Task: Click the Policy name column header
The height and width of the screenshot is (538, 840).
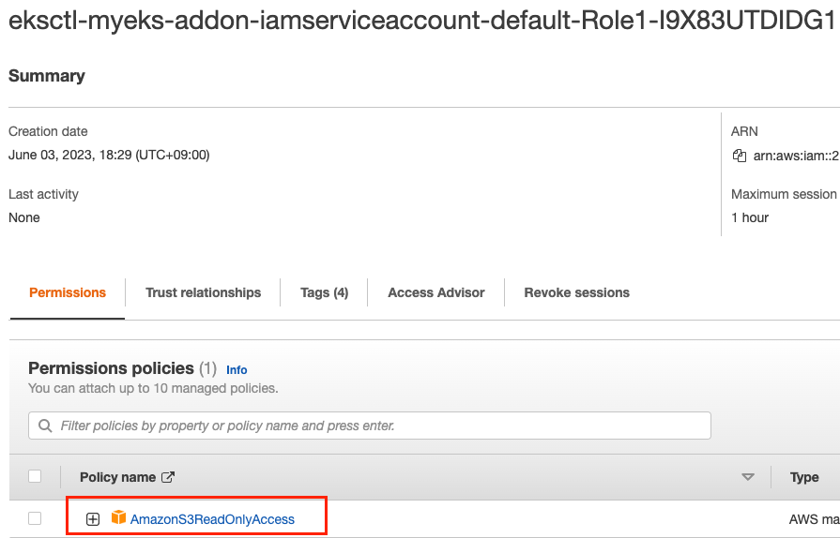Action: (x=118, y=477)
